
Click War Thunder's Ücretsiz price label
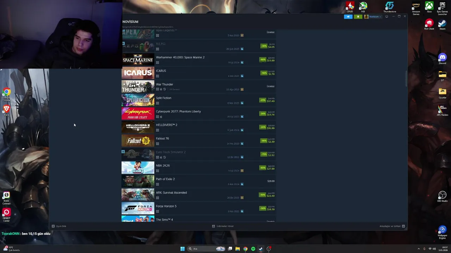click(x=271, y=86)
